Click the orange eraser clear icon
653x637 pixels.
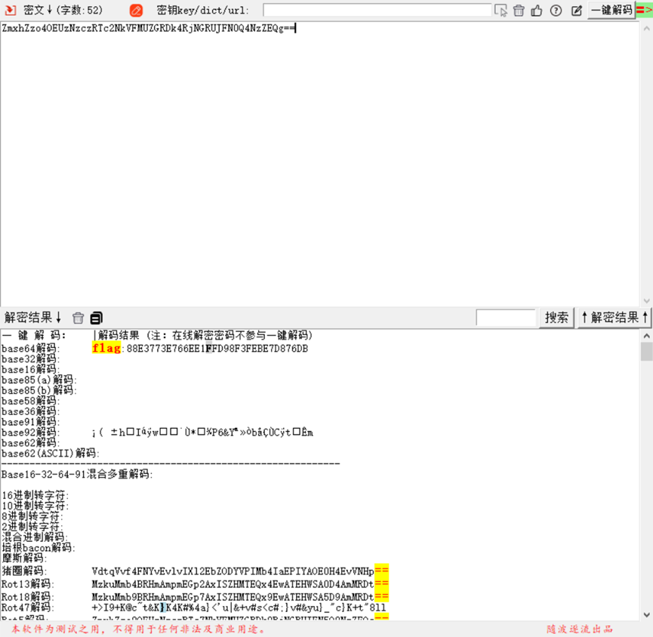click(136, 10)
